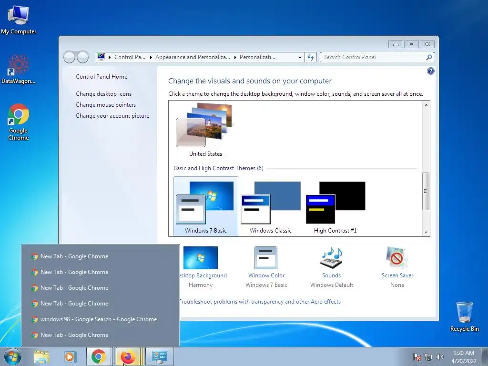Open Change your account picture link

pos(112,116)
